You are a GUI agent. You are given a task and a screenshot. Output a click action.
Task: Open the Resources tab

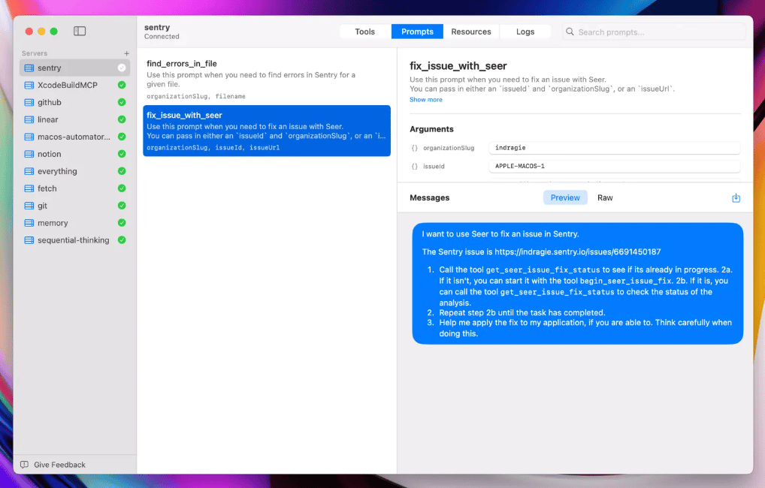(x=471, y=32)
